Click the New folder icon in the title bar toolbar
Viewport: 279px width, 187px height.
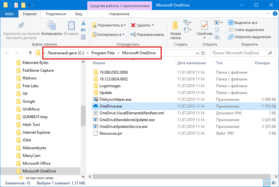[x=23, y=5]
